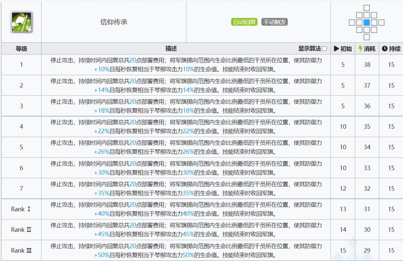Click the consumption value 38 in level 1 row
This screenshot has height=261, width=403.
[367, 65]
